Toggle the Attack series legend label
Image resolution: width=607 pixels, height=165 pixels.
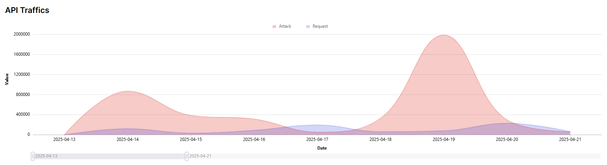tap(285, 26)
